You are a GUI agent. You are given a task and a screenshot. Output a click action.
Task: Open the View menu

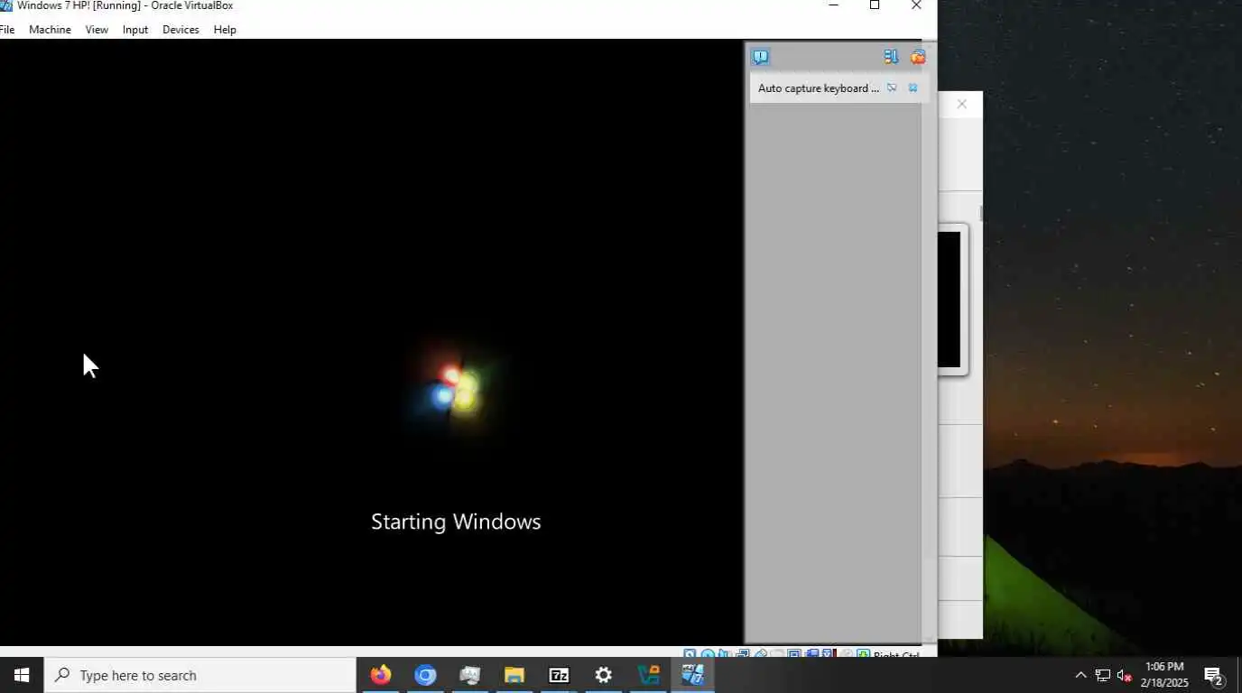pos(97,30)
